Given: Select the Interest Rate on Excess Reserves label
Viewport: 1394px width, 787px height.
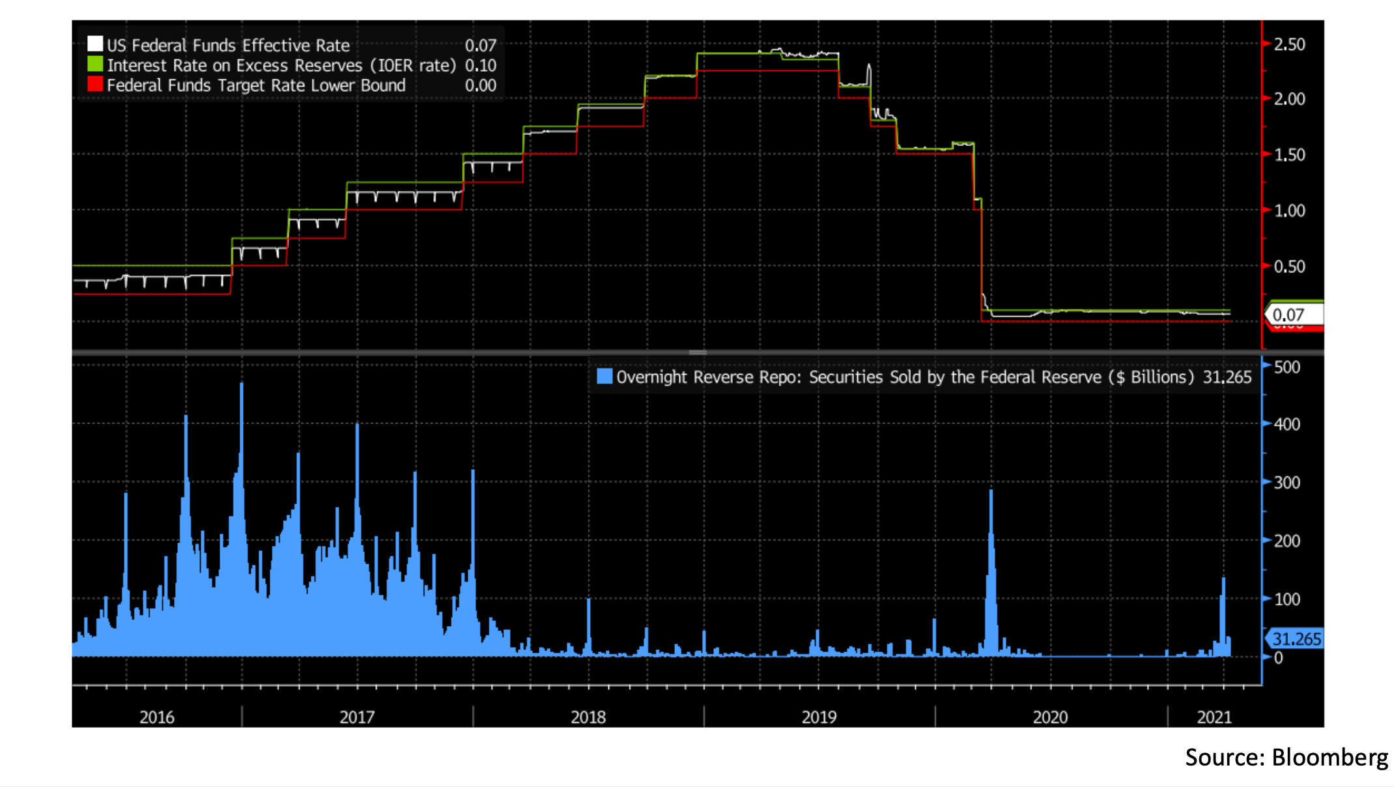Looking at the screenshot, I should pos(281,65).
